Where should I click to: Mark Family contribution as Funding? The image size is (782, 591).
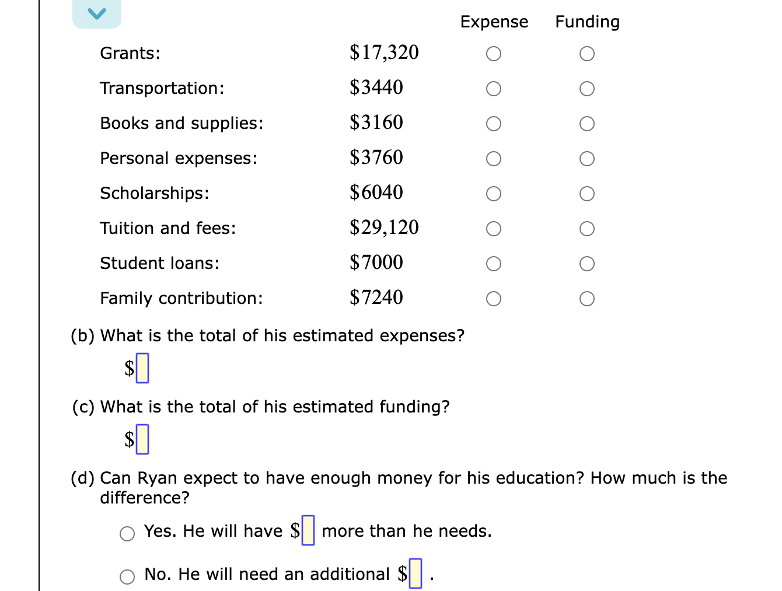pos(586,298)
